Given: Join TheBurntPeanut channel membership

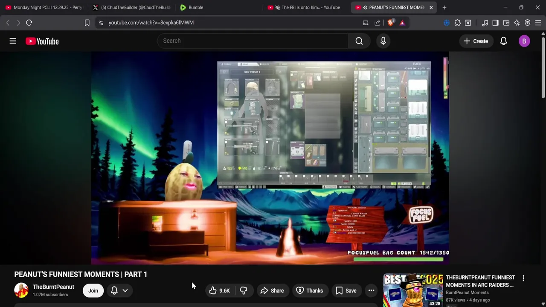Looking at the screenshot, I should [x=93, y=290].
